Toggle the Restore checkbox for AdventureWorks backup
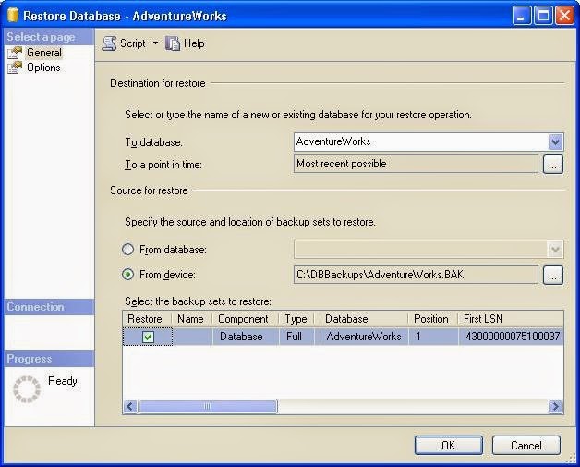This screenshot has height=467, width=580. [149, 337]
